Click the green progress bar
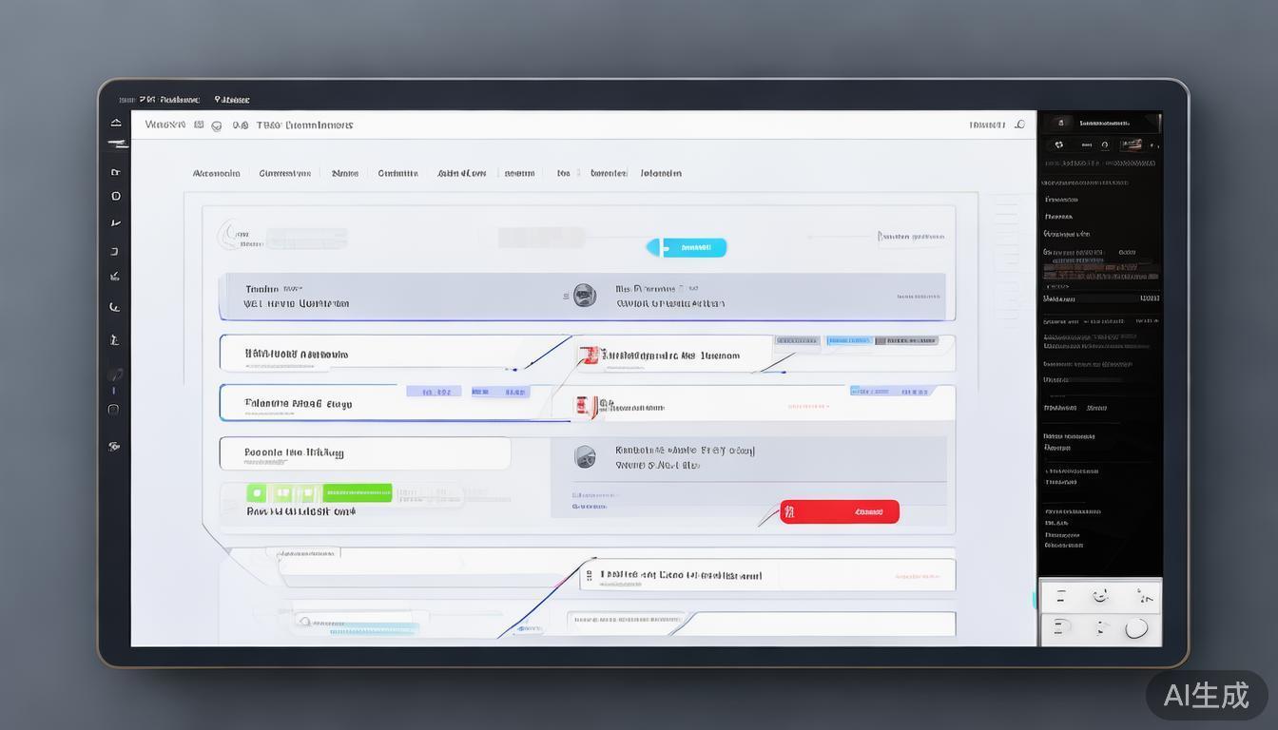This screenshot has width=1278, height=730. [x=357, y=492]
